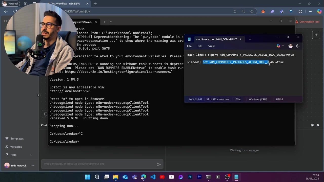Click the http://localhost:5678 address in terminal
This screenshot has width=324, height=182.
70,91
